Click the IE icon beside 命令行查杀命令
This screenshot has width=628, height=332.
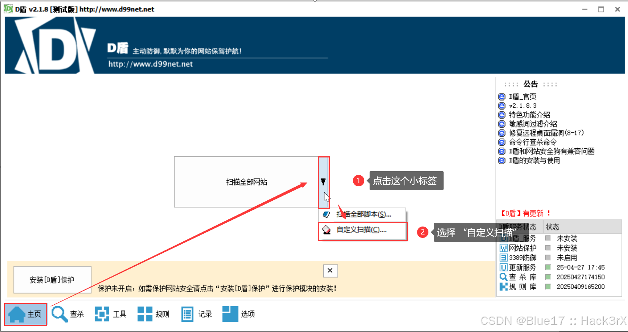pyautogui.click(x=502, y=142)
